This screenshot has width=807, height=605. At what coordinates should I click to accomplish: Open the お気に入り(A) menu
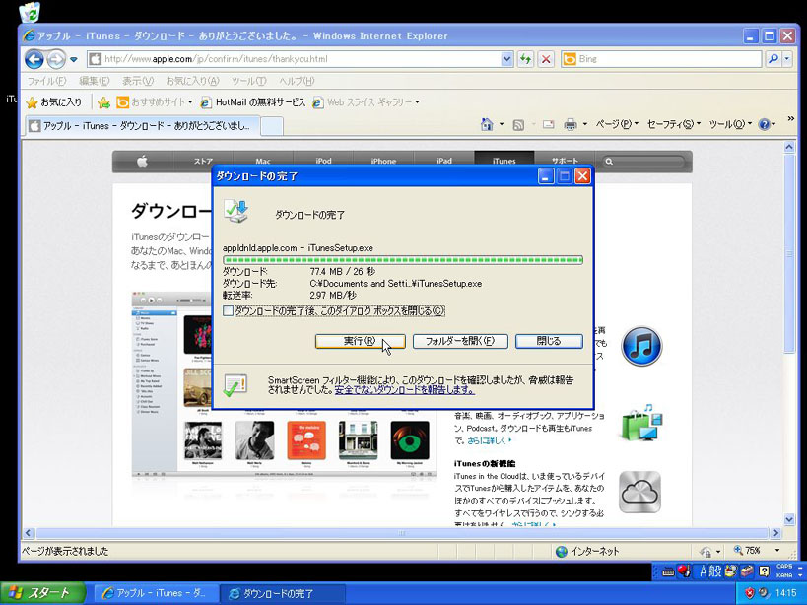pos(192,81)
